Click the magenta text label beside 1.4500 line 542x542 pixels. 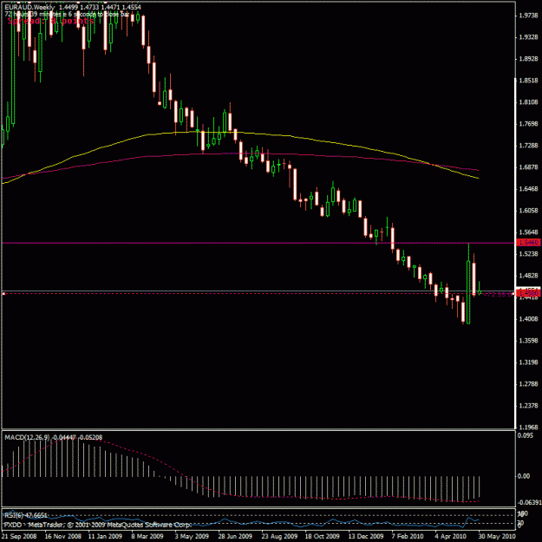click(x=498, y=294)
